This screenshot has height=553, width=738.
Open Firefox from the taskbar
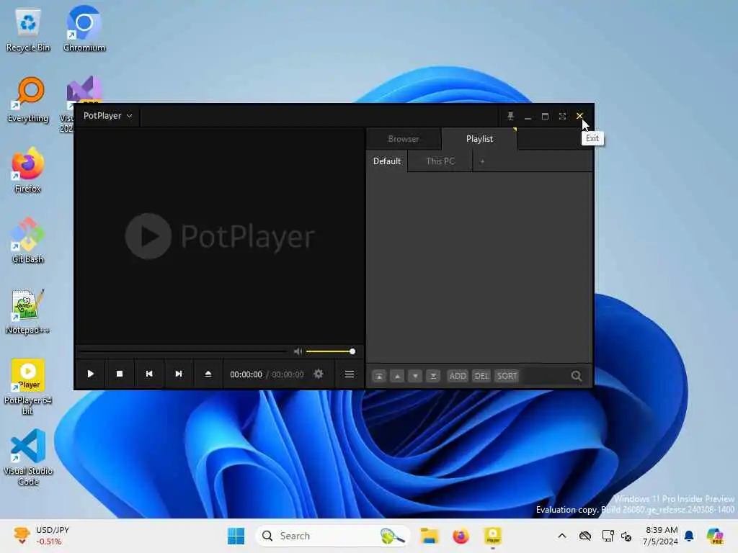[461, 536]
